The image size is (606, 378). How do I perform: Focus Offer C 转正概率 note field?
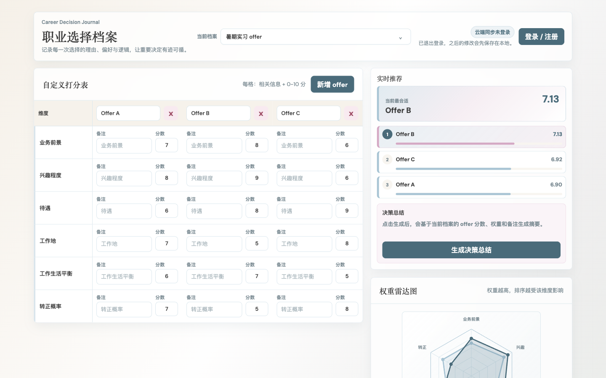coord(304,310)
